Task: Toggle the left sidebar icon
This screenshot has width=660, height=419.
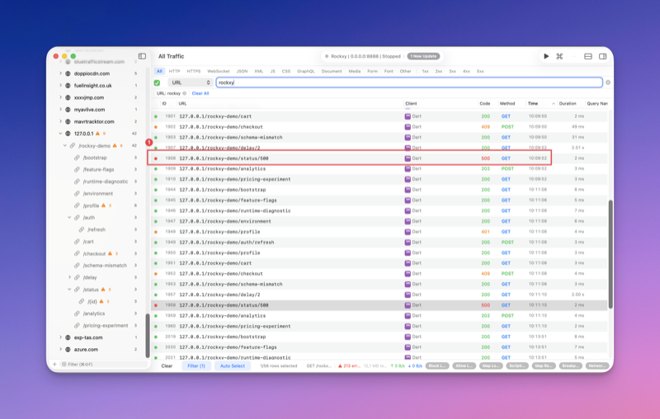Action: (x=142, y=56)
